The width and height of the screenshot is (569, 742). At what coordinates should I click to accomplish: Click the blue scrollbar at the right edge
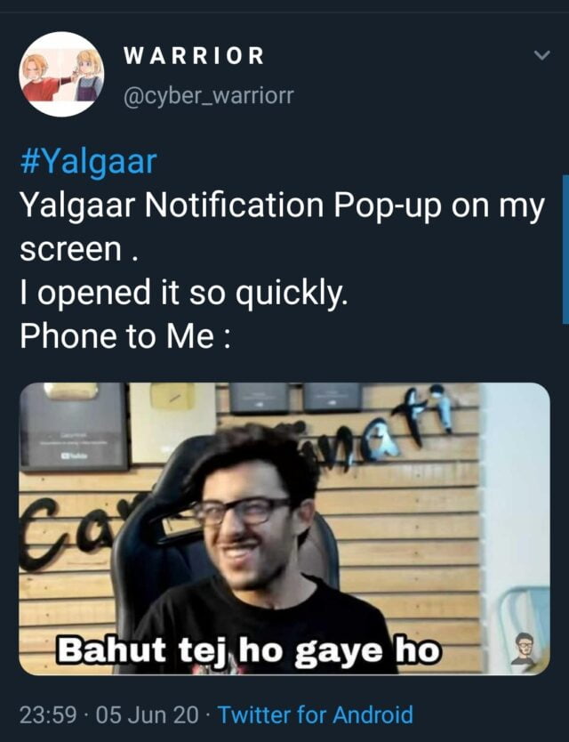tap(565, 249)
